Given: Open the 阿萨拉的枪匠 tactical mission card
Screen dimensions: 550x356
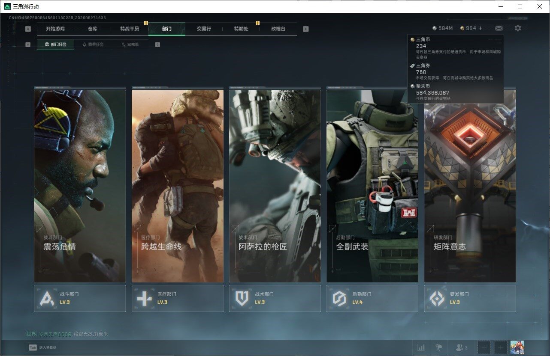Looking at the screenshot, I should point(275,185).
